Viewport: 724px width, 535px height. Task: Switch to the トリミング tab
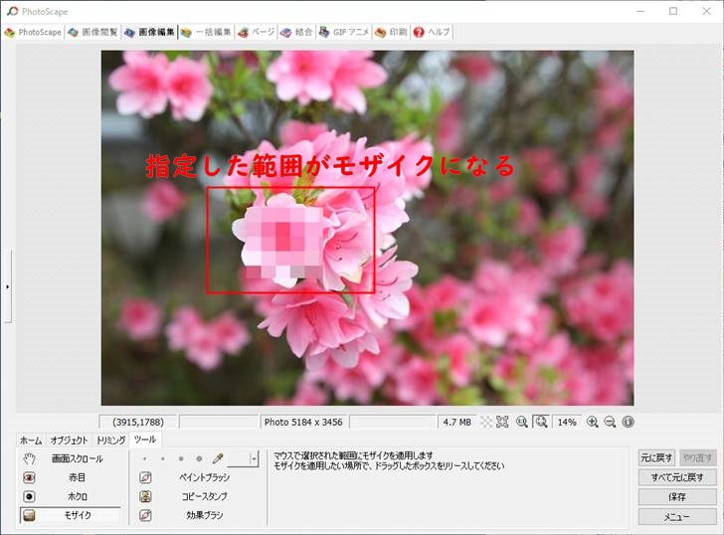[111, 440]
